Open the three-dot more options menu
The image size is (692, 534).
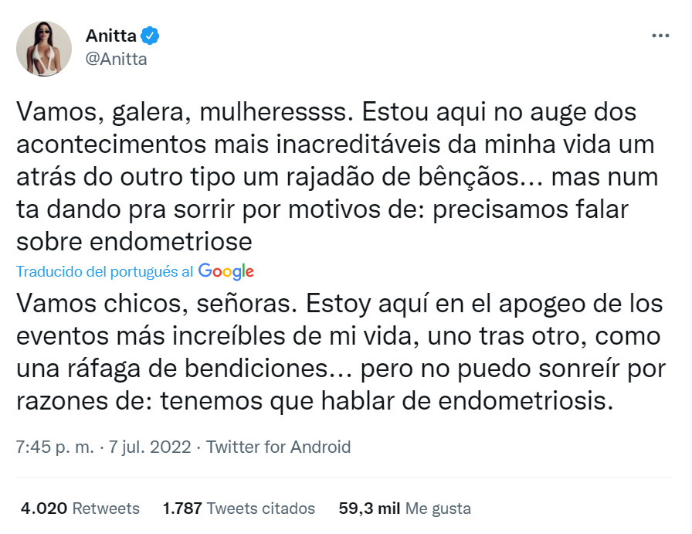pyautogui.click(x=661, y=36)
